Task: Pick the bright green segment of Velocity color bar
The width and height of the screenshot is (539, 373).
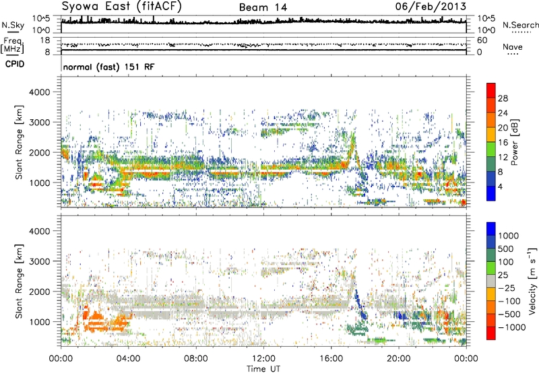Action: (x=491, y=269)
